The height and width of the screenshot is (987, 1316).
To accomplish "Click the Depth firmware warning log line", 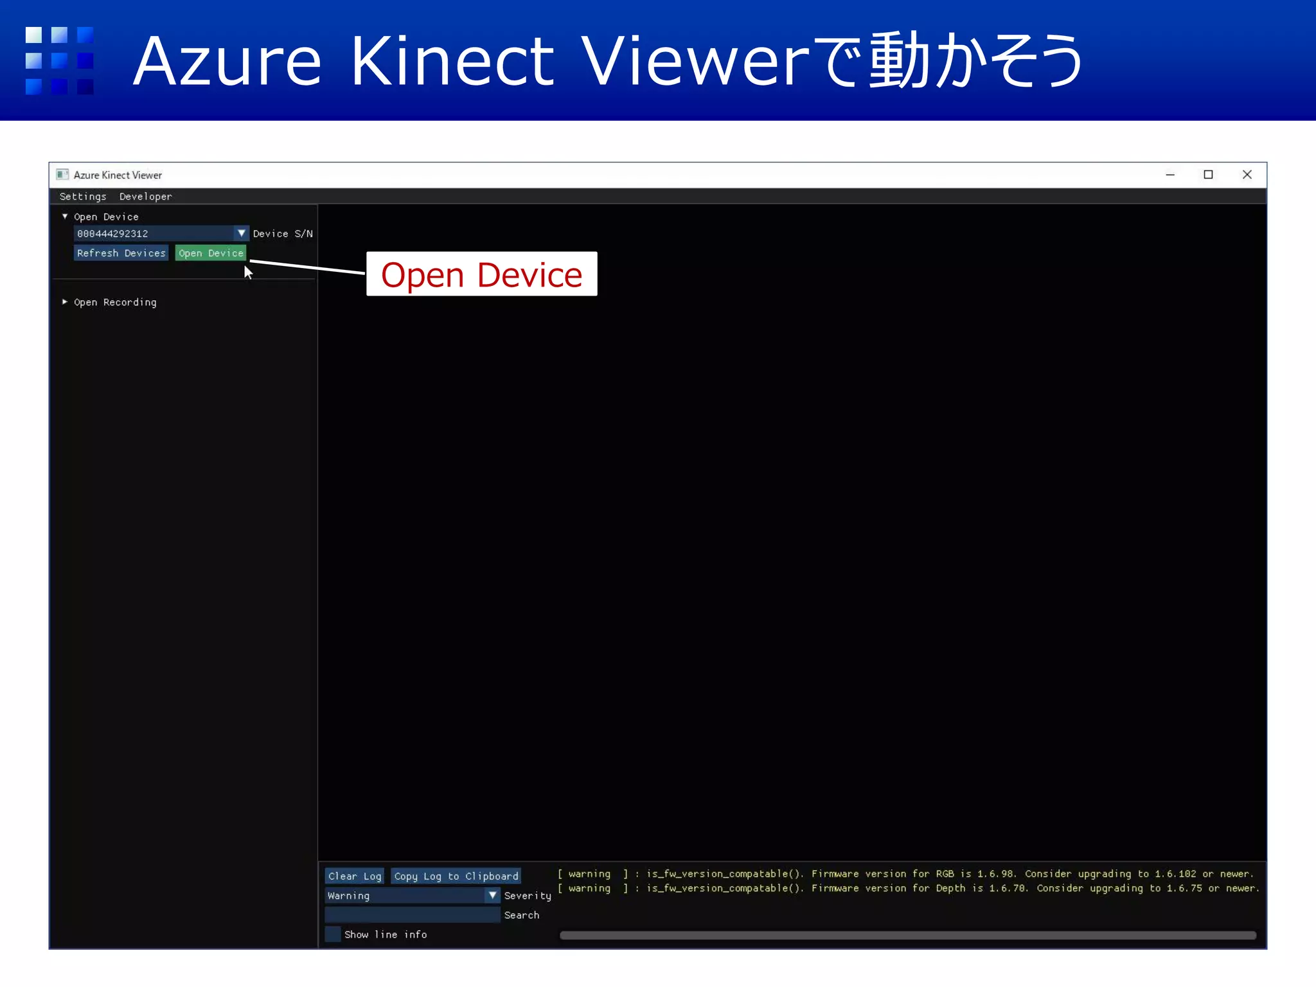I will tap(908, 888).
